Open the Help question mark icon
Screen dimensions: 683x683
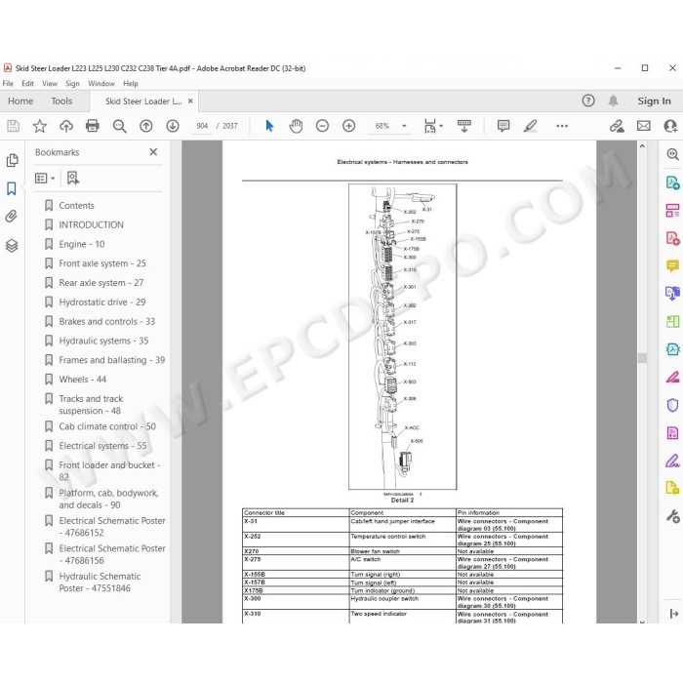[588, 101]
